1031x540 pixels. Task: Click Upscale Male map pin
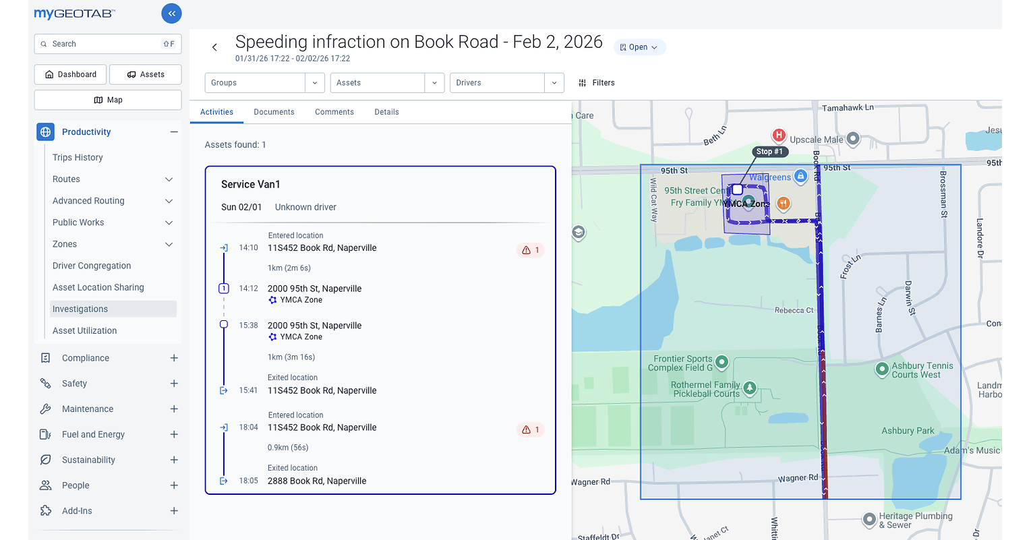853,139
